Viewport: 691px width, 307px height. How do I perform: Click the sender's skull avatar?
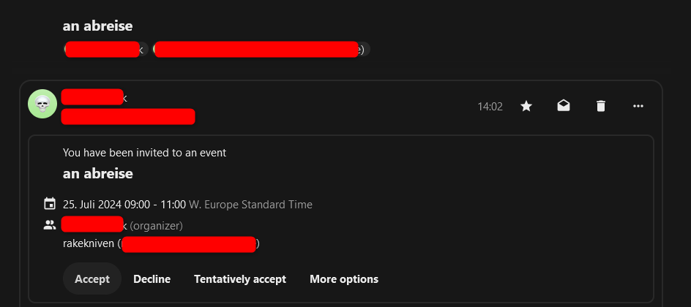(42, 104)
